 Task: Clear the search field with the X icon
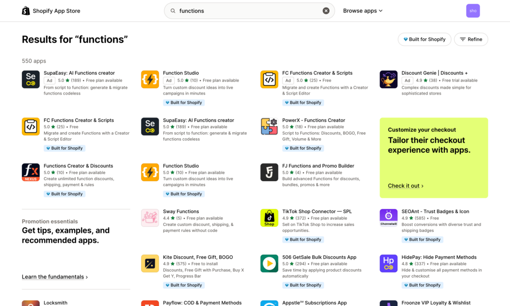(x=326, y=11)
